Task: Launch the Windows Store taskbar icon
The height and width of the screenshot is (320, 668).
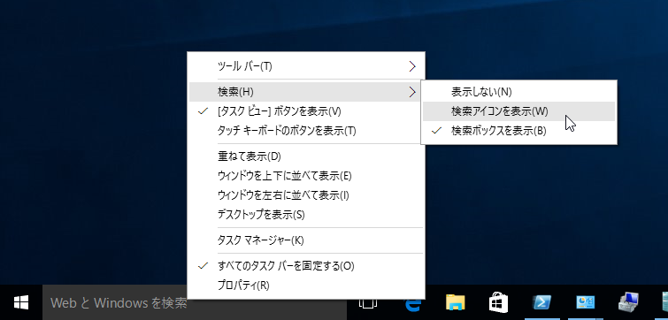Action: [x=498, y=302]
